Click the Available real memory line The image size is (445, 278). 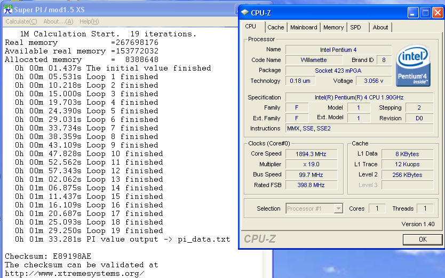coord(82,51)
